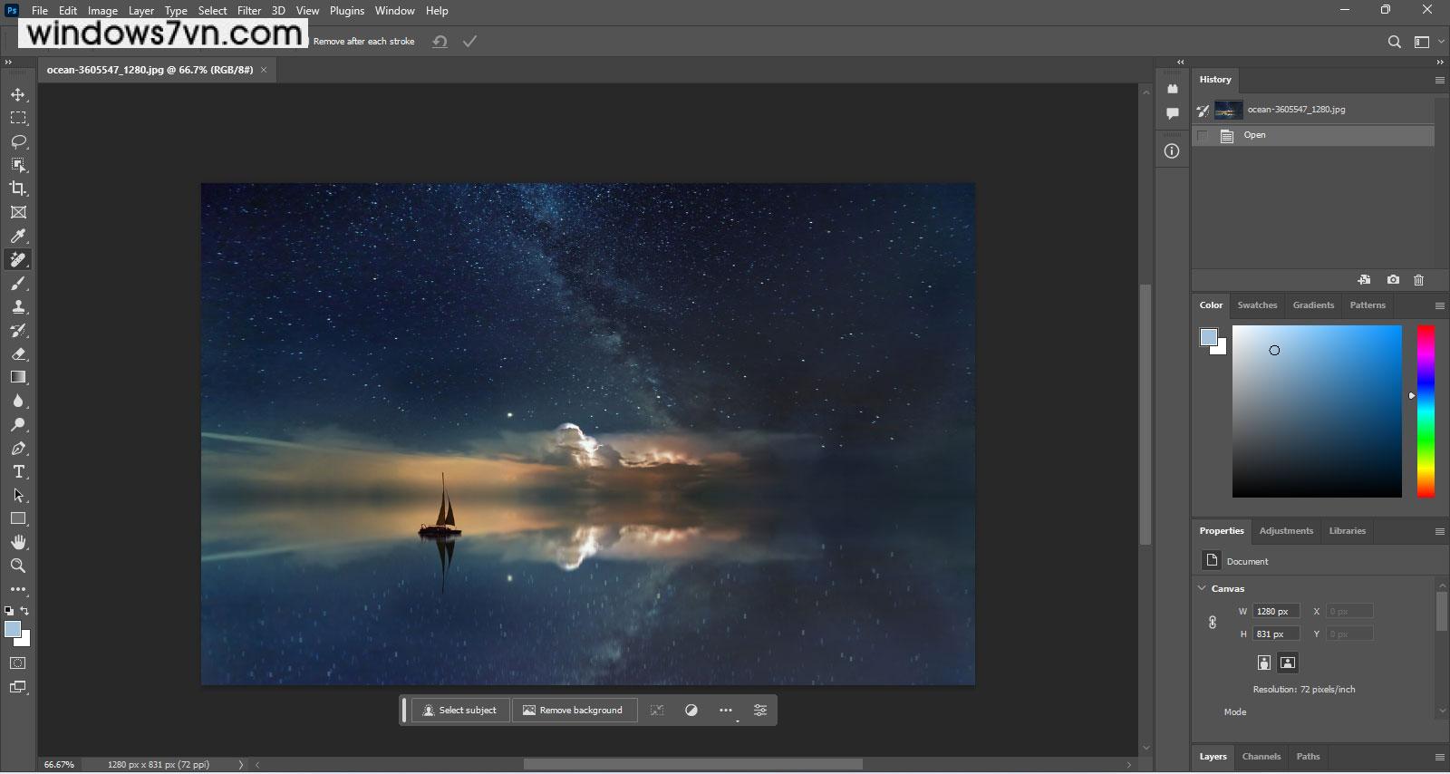
Task: Expand the status bar info arrow
Action: click(x=241, y=765)
